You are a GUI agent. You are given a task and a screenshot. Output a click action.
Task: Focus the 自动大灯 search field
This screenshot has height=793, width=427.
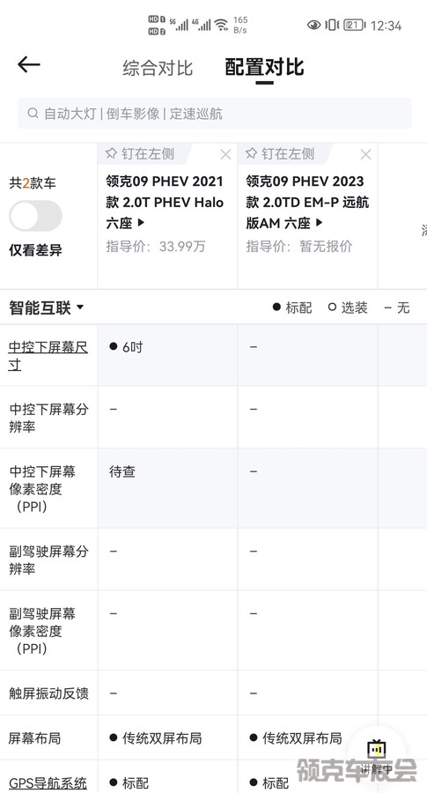click(215, 114)
